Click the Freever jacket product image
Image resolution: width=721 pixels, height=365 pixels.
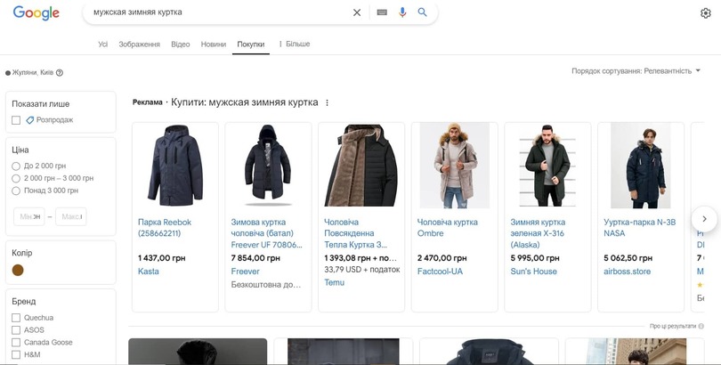click(268, 166)
